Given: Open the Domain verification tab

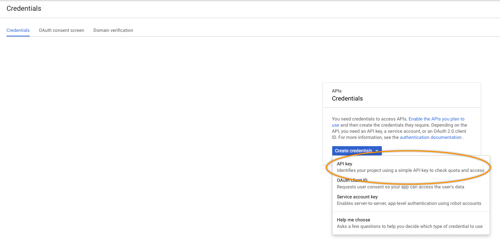Looking at the screenshot, I should tap(113, 30).
